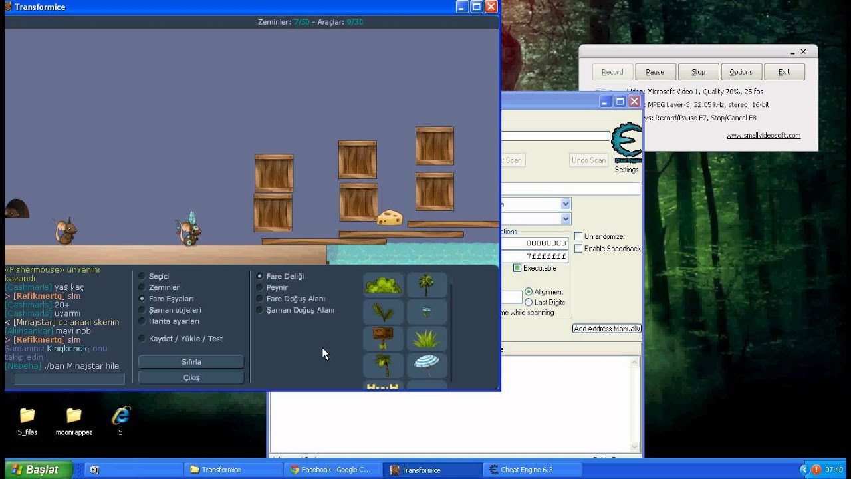Toggle the Executable checkbox
This screenshot has height=479, width=851.
click(517, 268)
